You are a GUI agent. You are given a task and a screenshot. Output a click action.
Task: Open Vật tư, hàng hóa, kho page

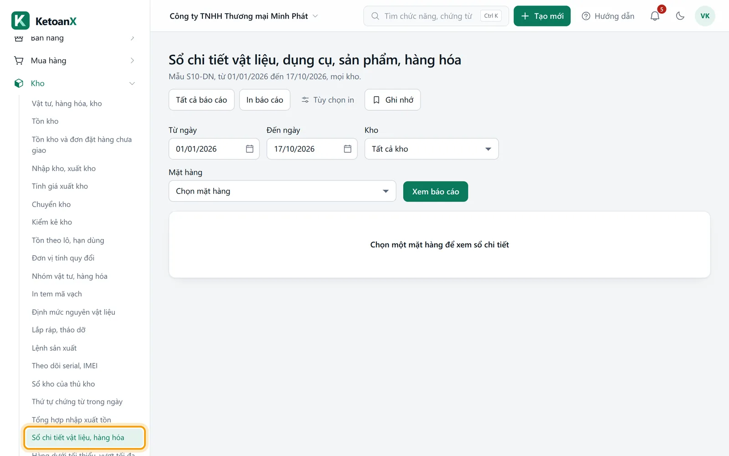[x=67, y=104]
